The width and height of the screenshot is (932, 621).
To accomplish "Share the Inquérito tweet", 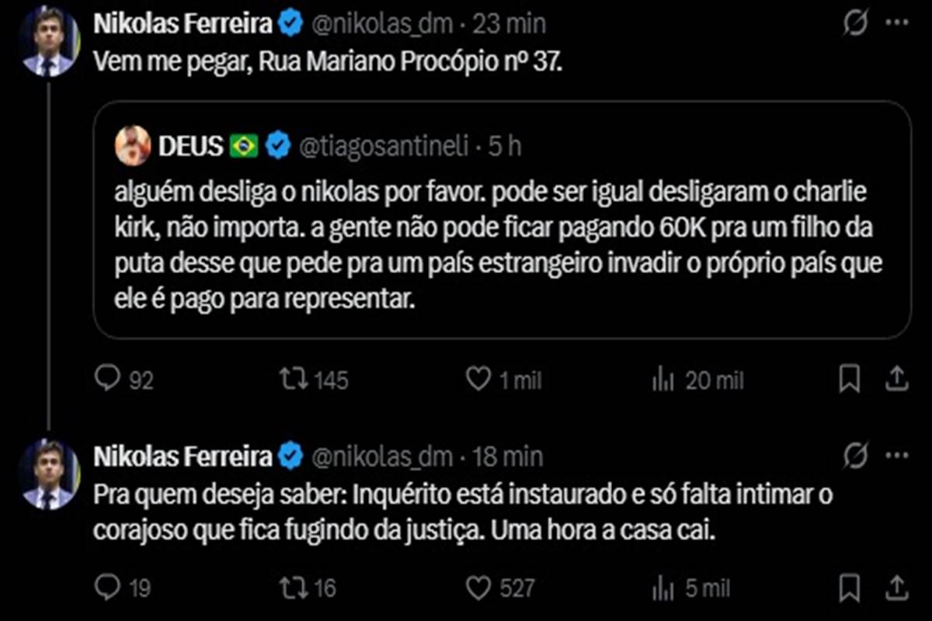I will (896, 588).
